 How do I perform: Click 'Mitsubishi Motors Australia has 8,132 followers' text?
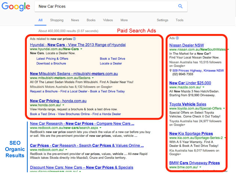coord(71,87)
